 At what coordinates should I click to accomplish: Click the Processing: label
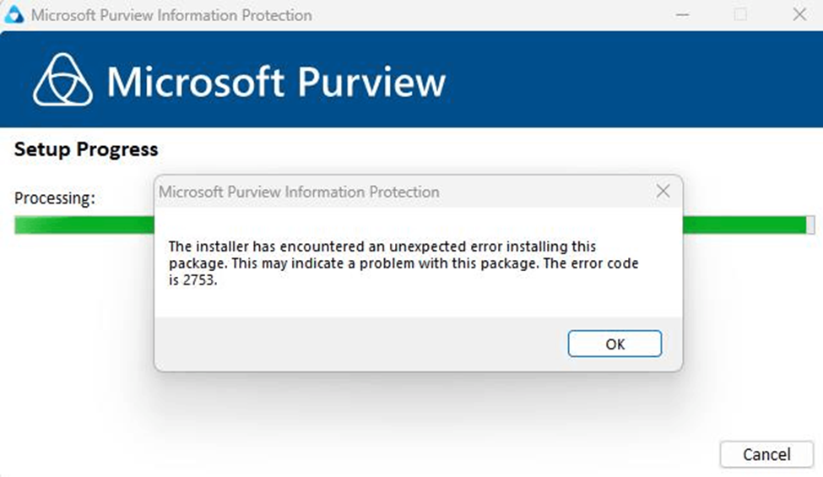coord(55,198)
